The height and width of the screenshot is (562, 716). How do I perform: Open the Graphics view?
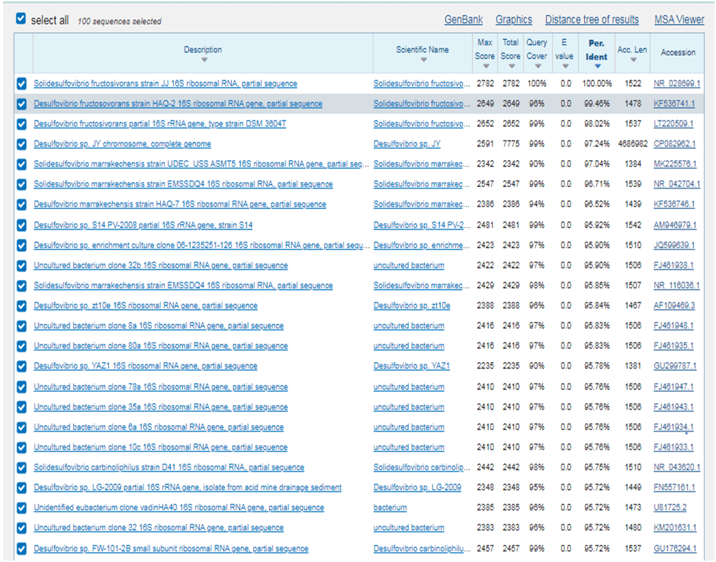tap(513, 20)
